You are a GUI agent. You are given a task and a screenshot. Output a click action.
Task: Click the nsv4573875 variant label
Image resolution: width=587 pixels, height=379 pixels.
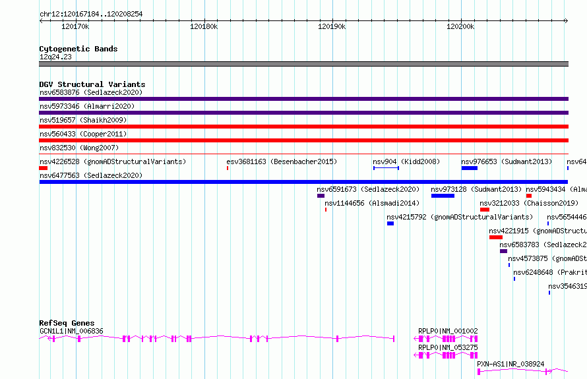547,258
